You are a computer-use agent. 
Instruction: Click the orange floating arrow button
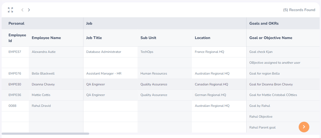(x=304, y=127)
